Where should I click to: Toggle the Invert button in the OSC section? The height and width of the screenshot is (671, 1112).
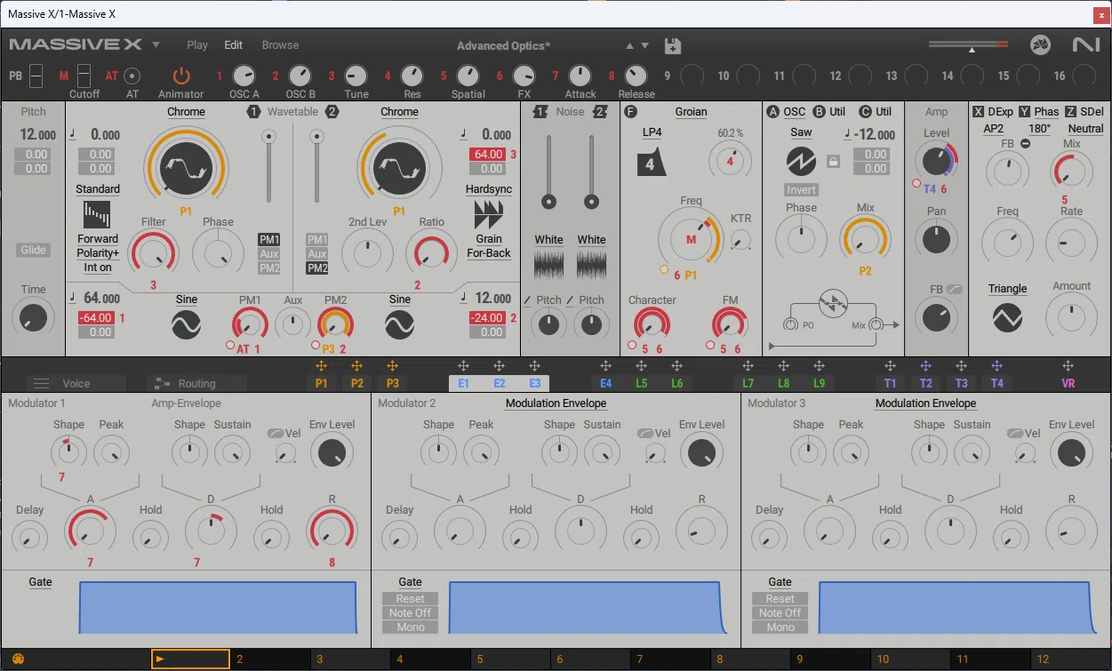pos(801,190)
